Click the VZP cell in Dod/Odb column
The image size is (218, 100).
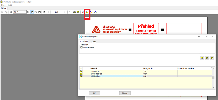pos(160,71)
